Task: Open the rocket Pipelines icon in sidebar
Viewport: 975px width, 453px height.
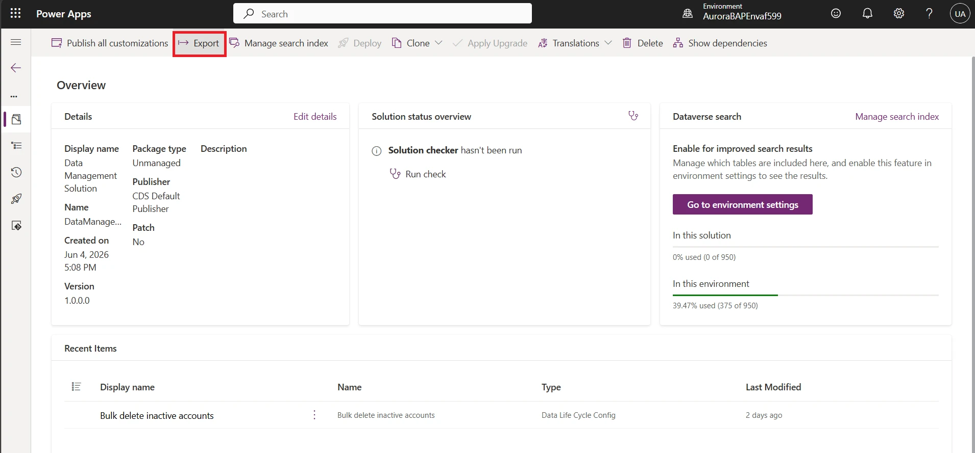Action: click(16, 199)
